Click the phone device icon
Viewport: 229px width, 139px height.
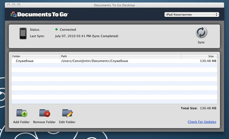pyautogui.click(x=23, y=33)
